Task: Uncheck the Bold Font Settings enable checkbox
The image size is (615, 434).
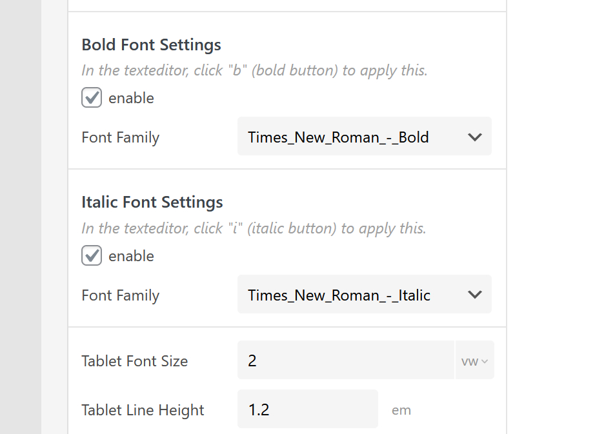Action: pos(92,98)
